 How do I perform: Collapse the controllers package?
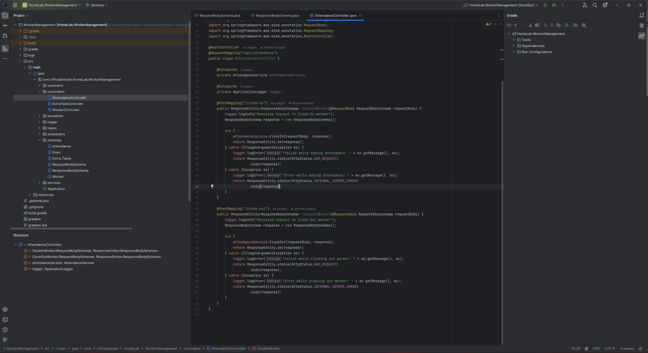[40, 92]
